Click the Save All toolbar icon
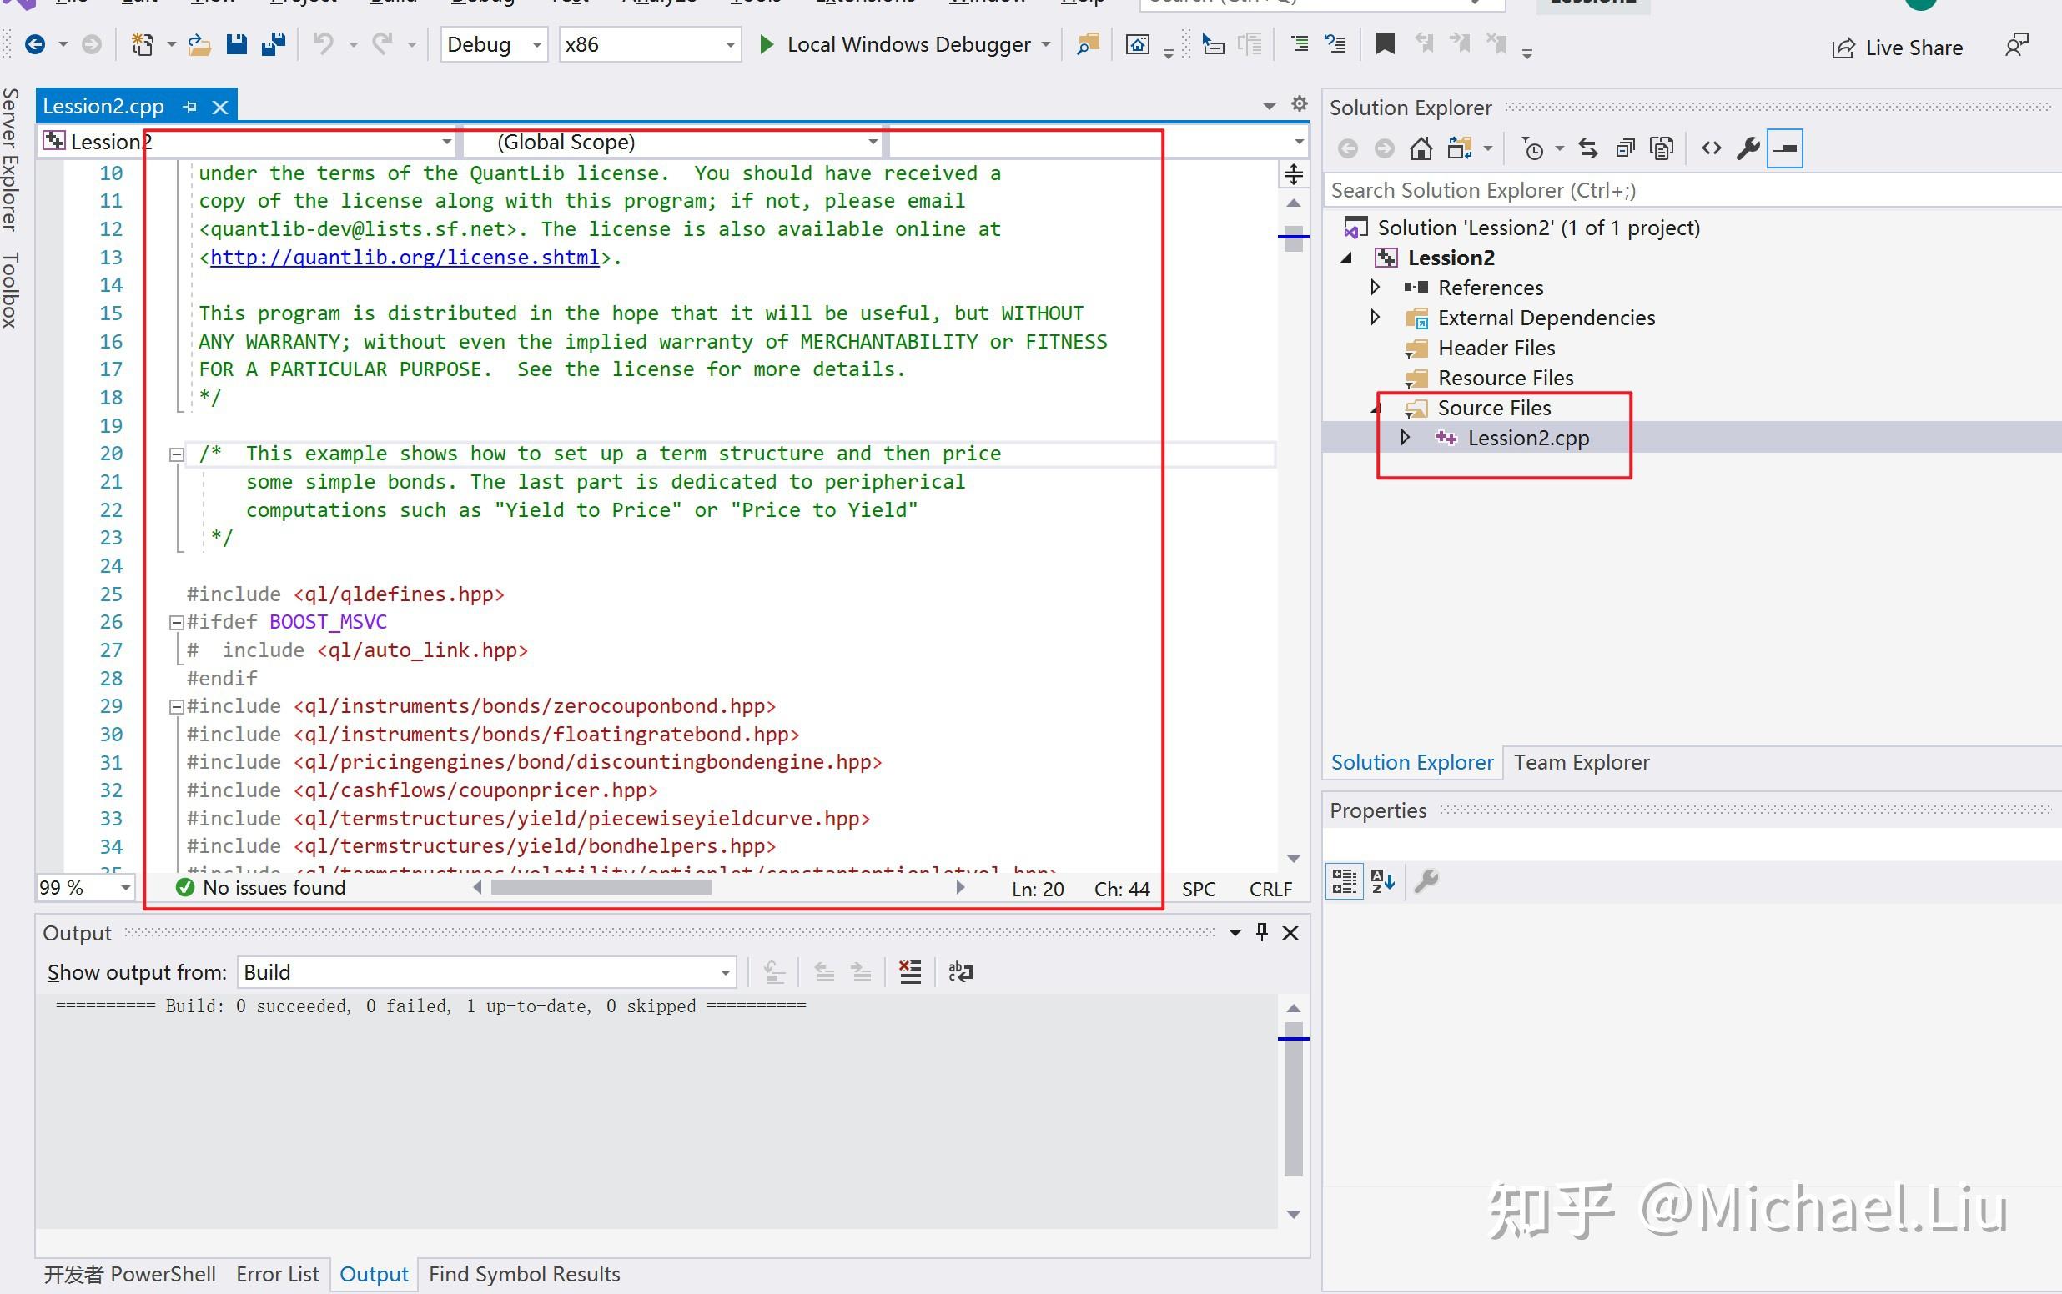2062x1294 pixels. pyautogui.click(x=273, y=44)
